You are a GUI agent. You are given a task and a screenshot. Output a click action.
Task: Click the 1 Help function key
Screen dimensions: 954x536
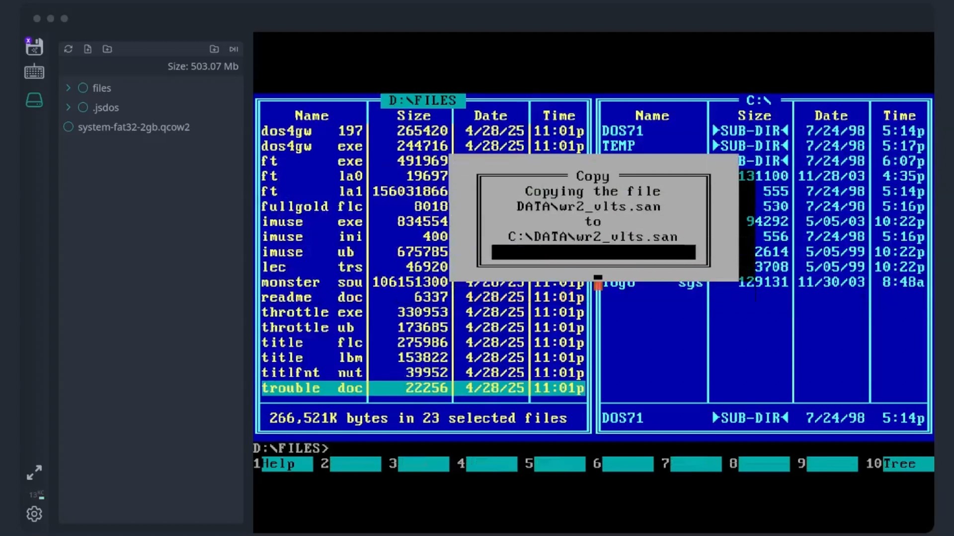click(x=283, y=464)
